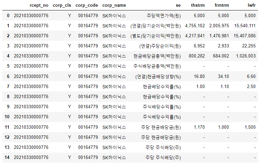Click the value 4,755,102
260x165 pixels.
(x=195, y=26)
